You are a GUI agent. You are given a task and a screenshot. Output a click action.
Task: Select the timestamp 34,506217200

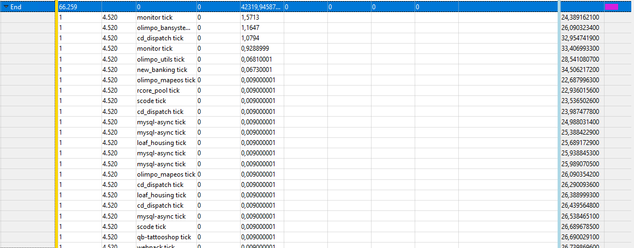point(581,69)
